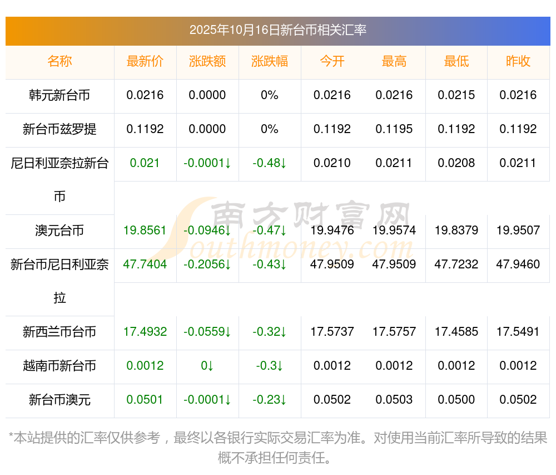556x475 pixels.
Task: Click the 越南币新台币 row name
Action: click(x=59, y=366)
